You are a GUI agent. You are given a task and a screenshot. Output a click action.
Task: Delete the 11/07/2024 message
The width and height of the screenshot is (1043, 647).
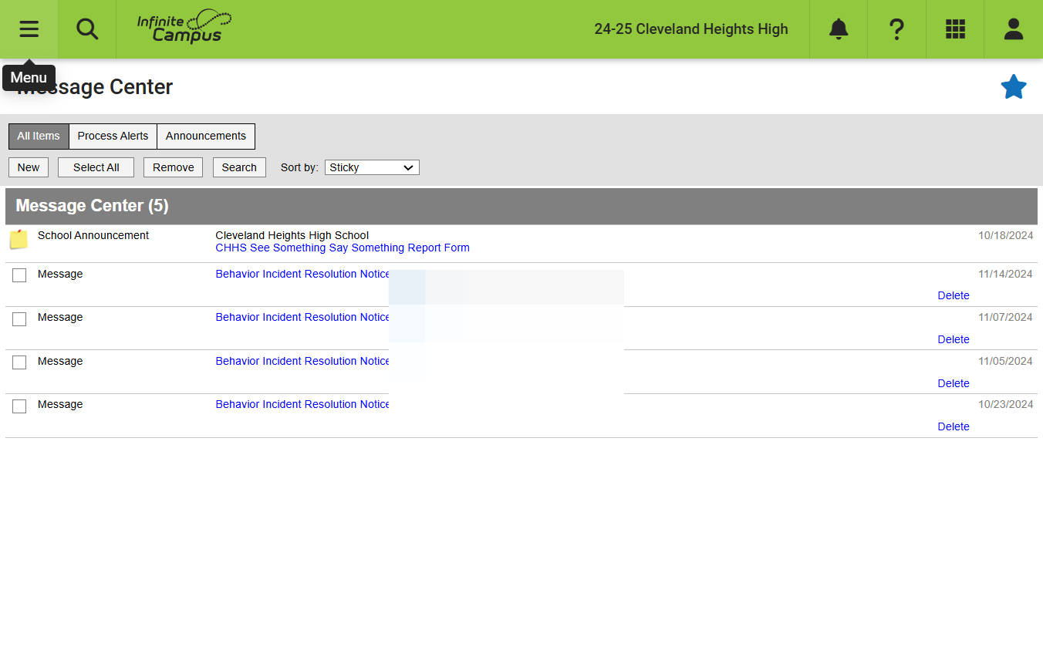(x=954, y=339)
